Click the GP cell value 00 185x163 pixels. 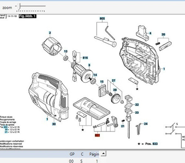[71, 161]
